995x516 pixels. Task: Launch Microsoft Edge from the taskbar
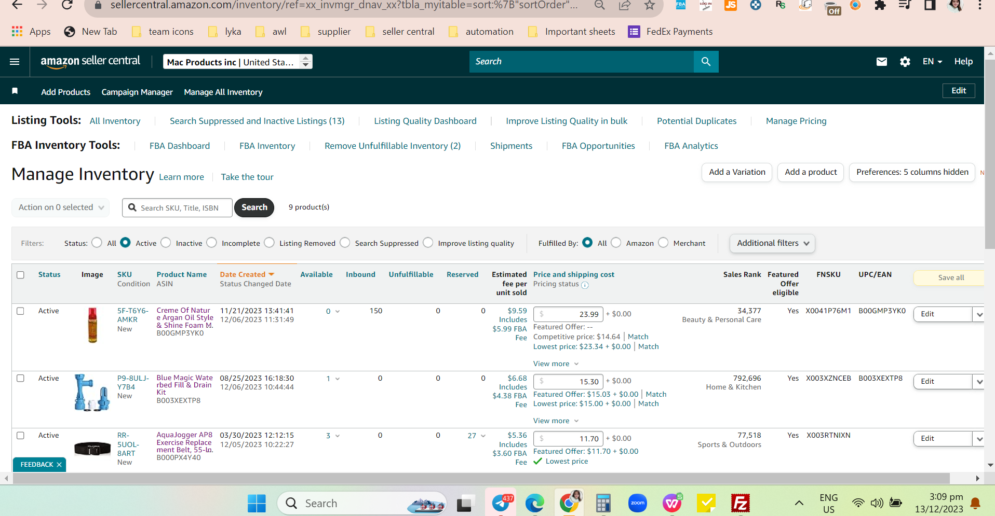[534, 503]
